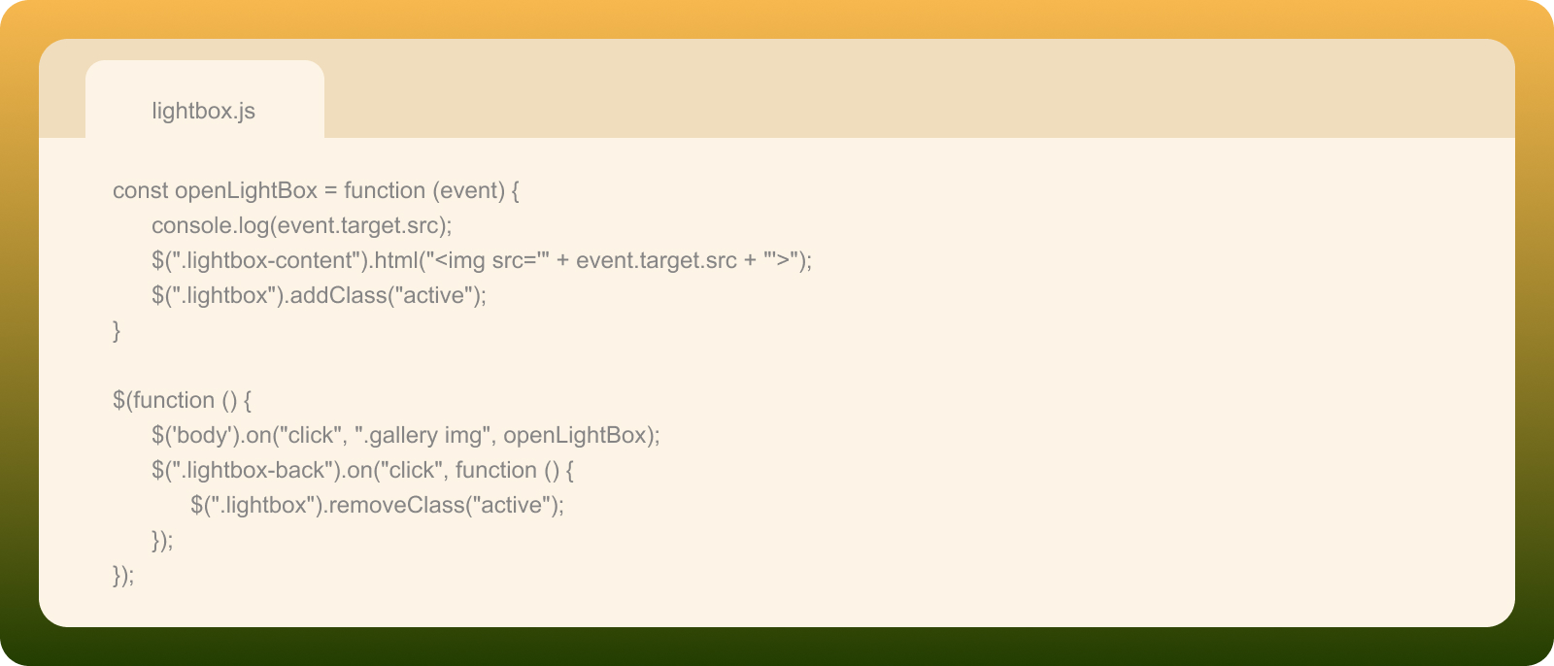Click the indented closing }); line

coord(162,540)
